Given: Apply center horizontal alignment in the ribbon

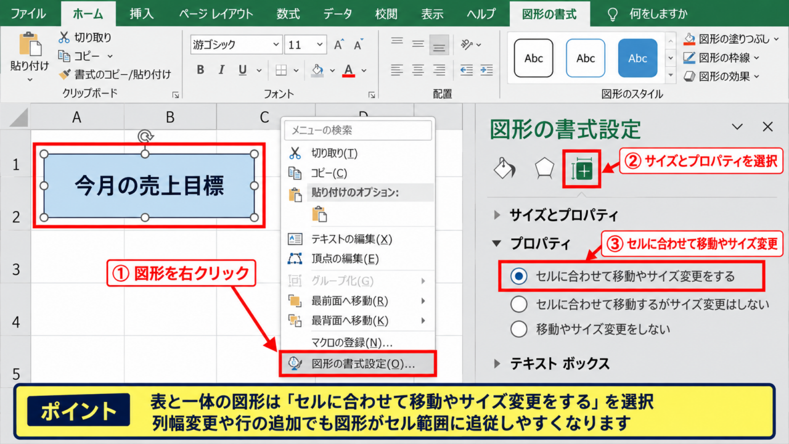Looking at the screenshot, I should tap(419, 70).
